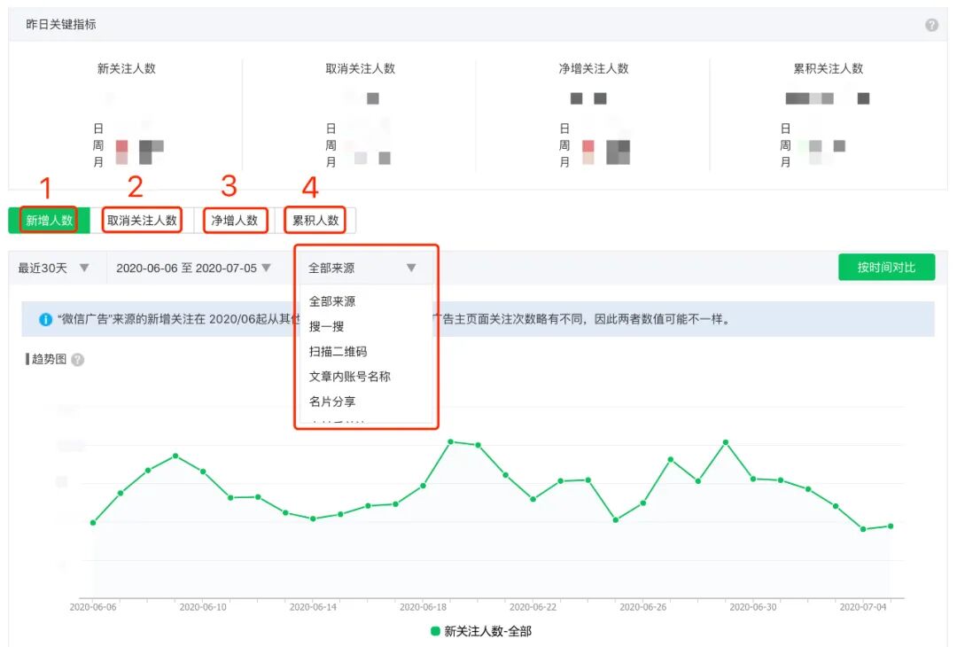Image resolution: width=957 pixels, height=647 pixels.
Task: Open the 净增人数 tab
Action: click(x=235, y=221)
